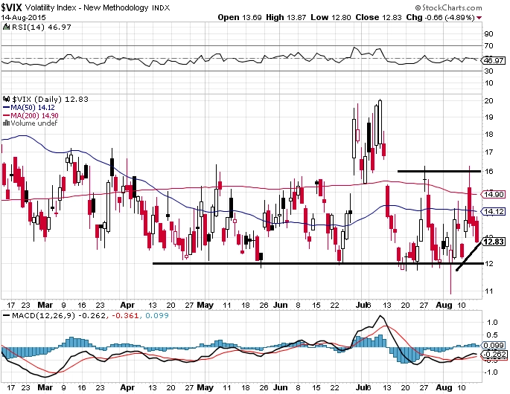Click the May label on price axis
510x394 pixels.
205,305
